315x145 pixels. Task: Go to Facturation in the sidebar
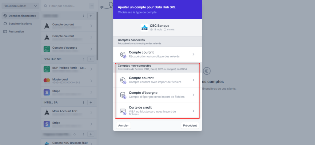coord(16,32)
